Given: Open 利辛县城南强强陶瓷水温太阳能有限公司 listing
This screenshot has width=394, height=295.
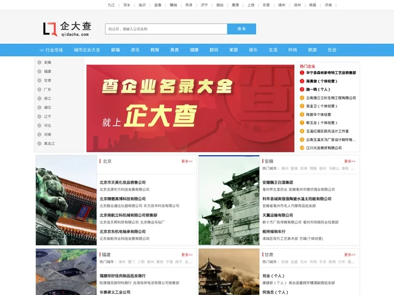Looking at the screenshot, I should 297,199.
